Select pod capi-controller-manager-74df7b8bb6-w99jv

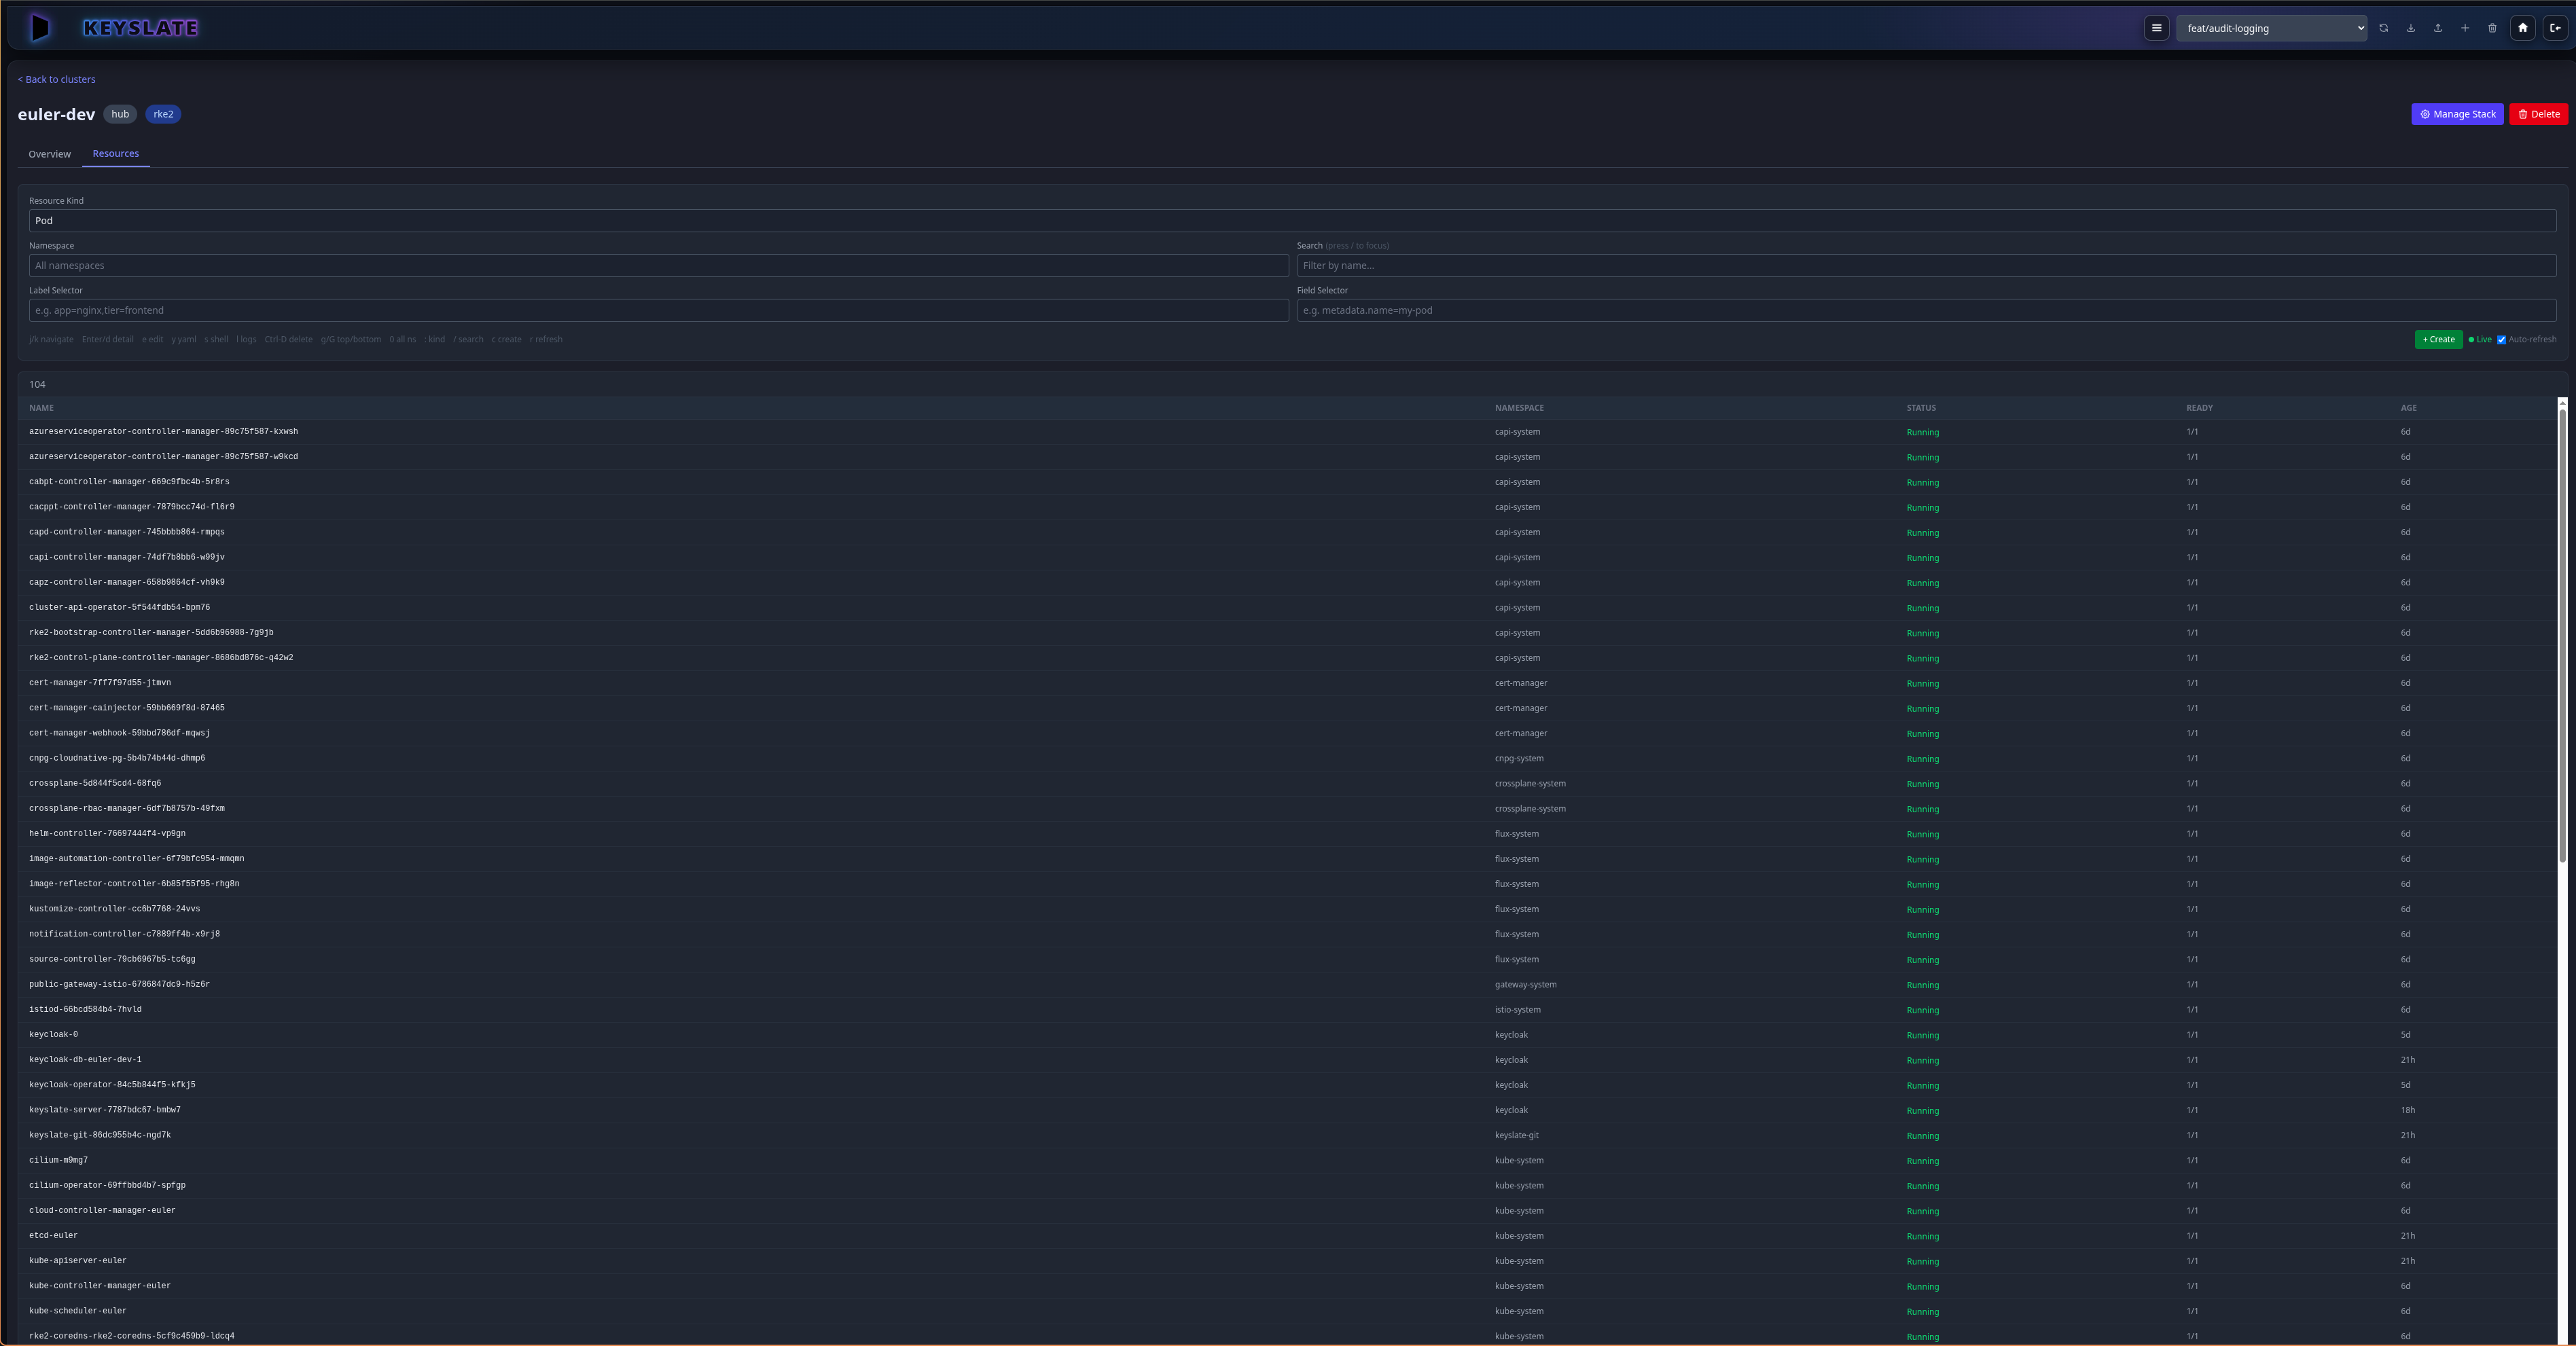[1287, 557]
